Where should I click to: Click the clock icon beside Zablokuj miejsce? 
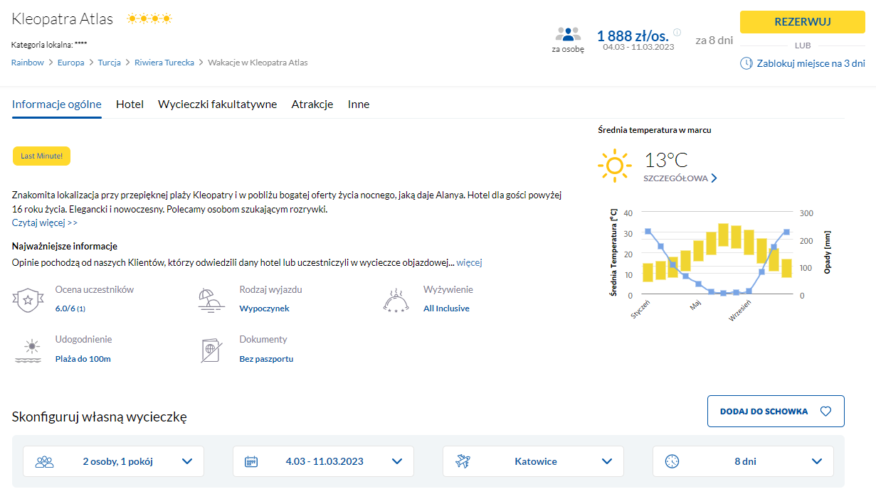click(746, 63)
